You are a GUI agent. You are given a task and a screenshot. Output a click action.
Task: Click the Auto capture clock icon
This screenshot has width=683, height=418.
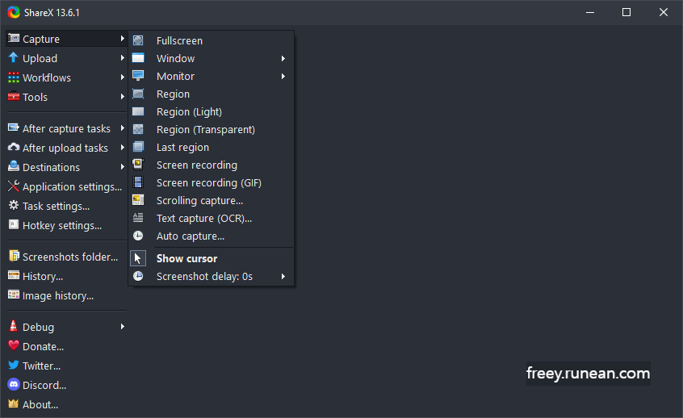(138, 236)
